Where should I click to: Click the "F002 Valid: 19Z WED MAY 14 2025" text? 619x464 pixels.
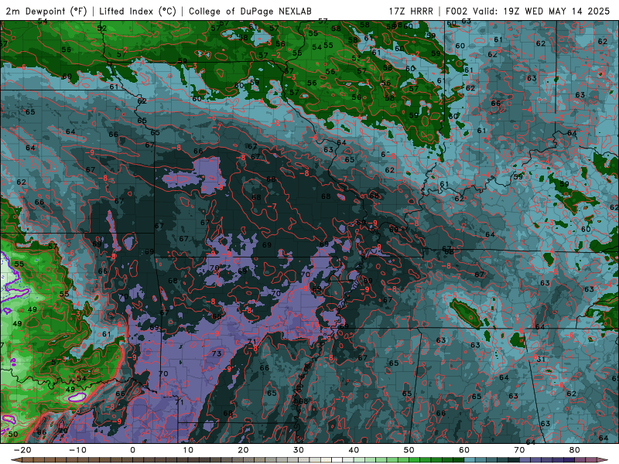coord(528,11)
